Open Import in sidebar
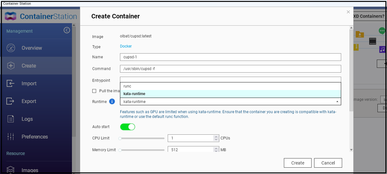Screen dimensions: 387x174 click(x=36, y=83)
